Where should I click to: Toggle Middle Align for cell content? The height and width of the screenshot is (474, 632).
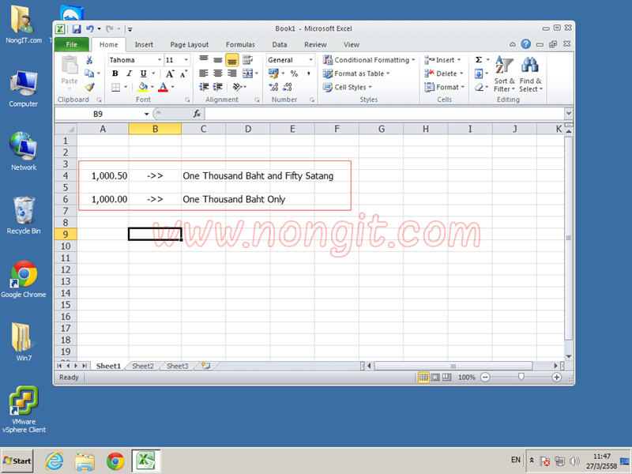(x=218, y=60)
